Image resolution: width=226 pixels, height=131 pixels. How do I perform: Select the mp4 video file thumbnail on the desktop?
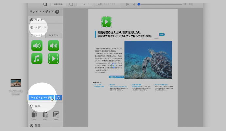[16, 83]
